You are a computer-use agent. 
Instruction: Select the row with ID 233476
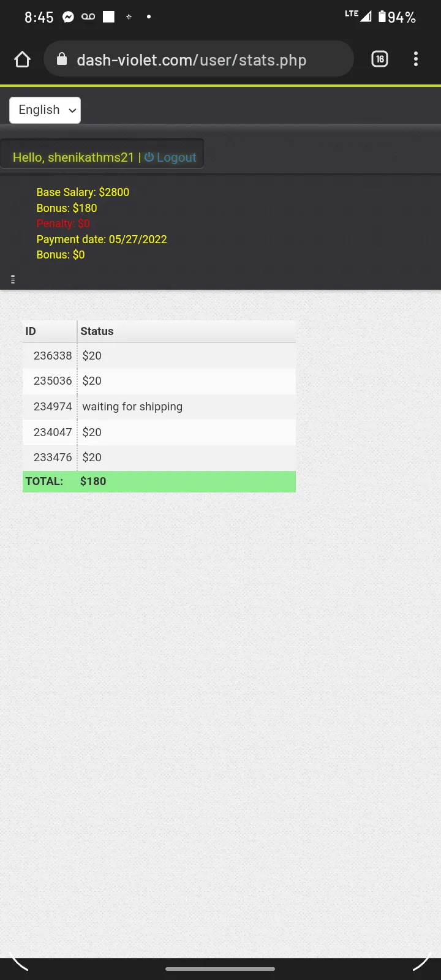click(x=159, y=458)
